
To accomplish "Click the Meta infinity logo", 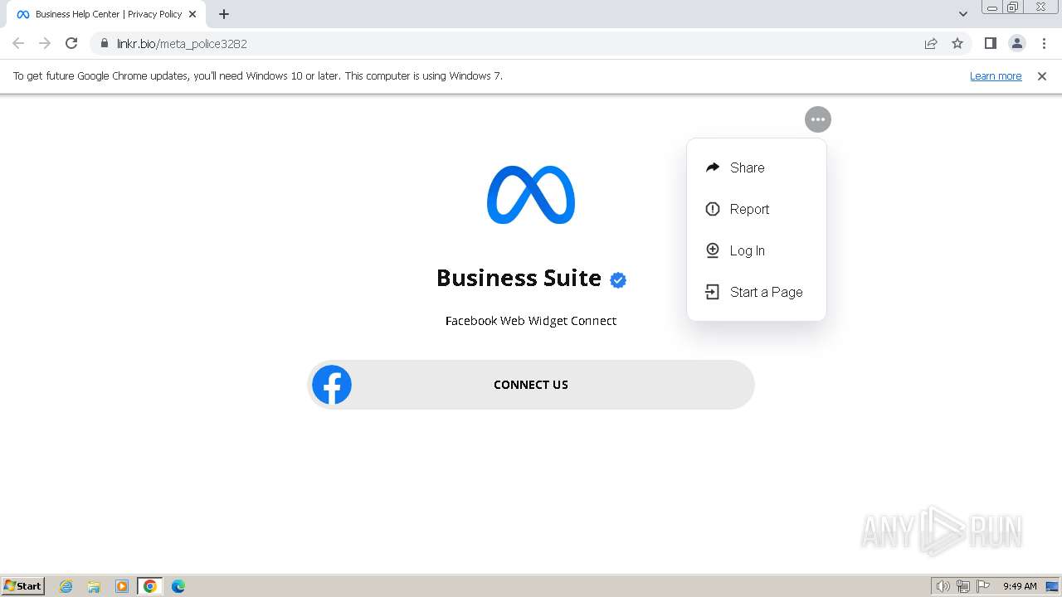I will point(531,195).
